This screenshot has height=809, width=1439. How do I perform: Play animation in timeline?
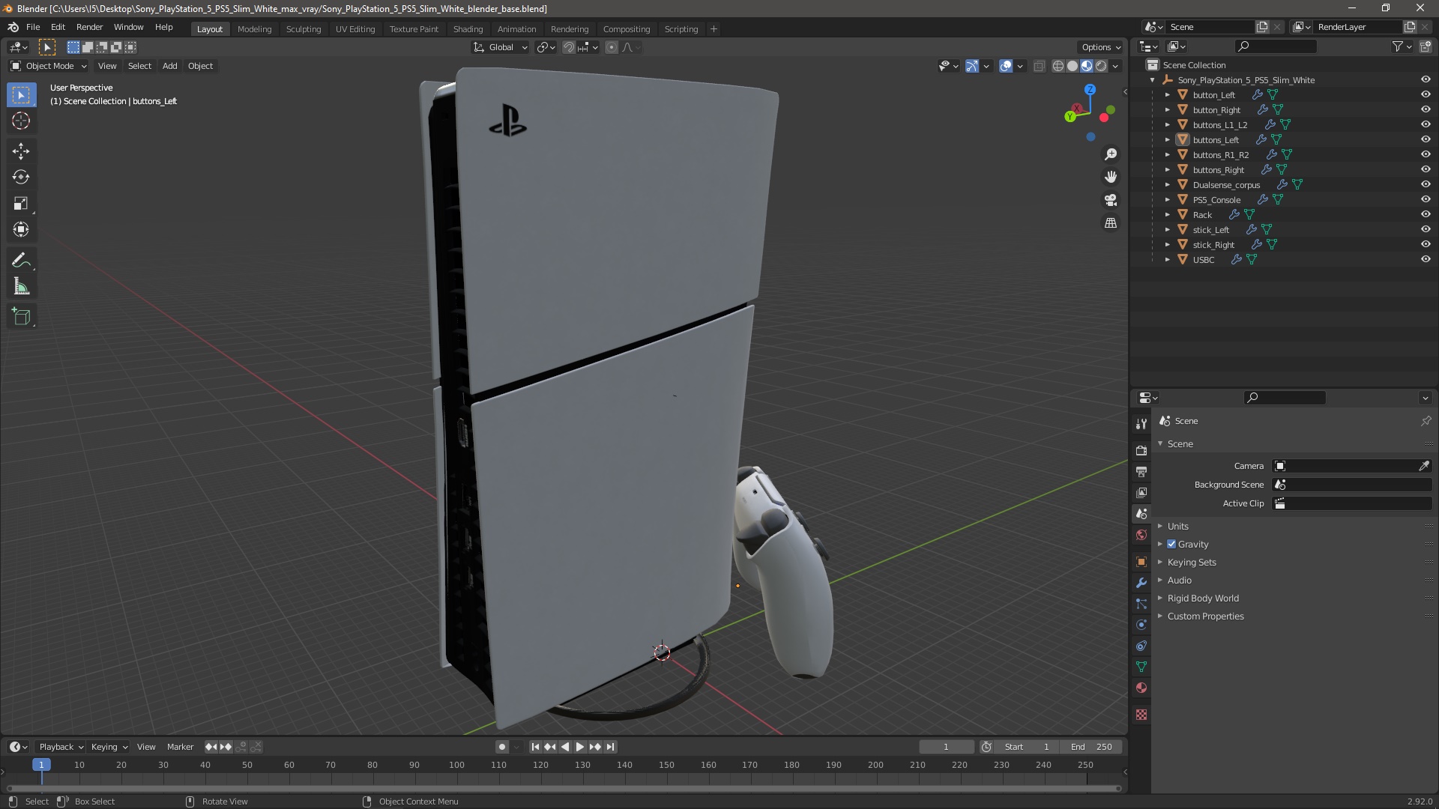pyautogui.click(x=579, y=747)
